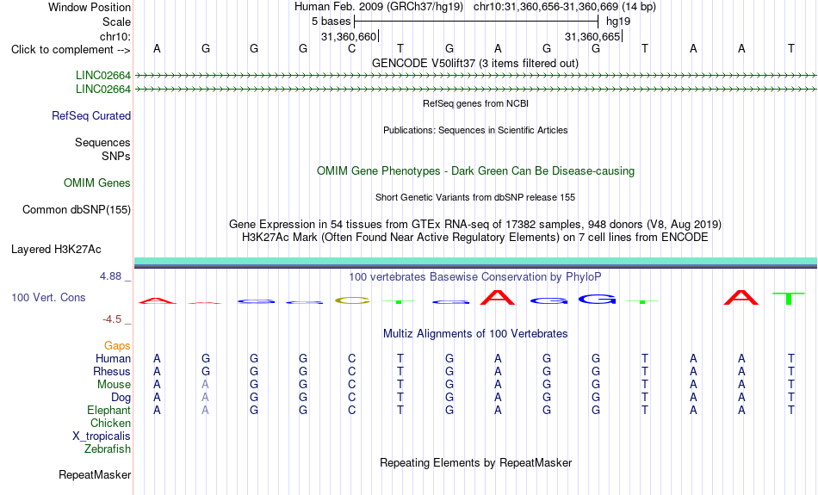
Task: Open the GTEx Gene Expression in 54 tissues title
Action: pyautogui.click(x=475, y=225)
